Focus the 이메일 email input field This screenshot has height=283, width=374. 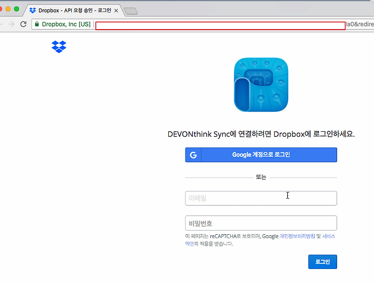(261, 198)
